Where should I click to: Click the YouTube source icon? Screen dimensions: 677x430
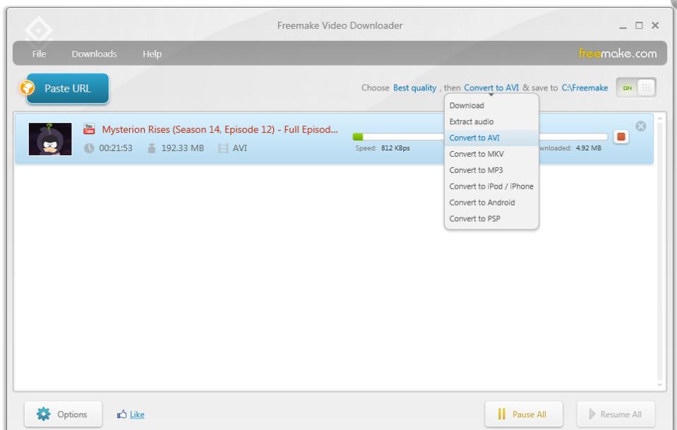90,129
